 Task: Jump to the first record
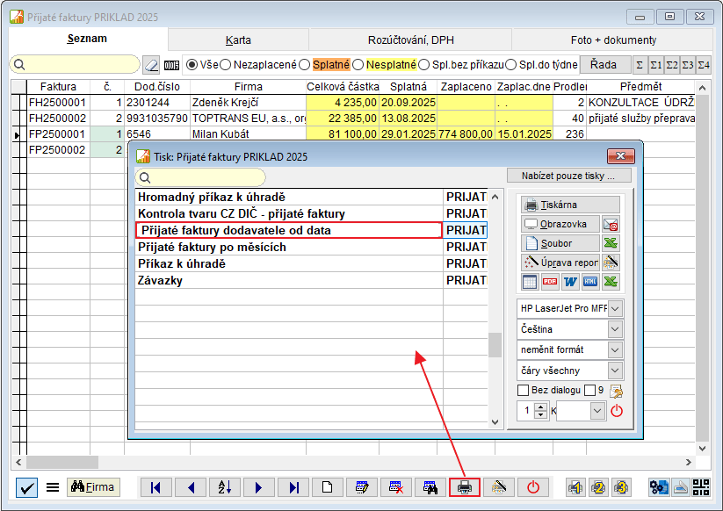tap(155, 487)
